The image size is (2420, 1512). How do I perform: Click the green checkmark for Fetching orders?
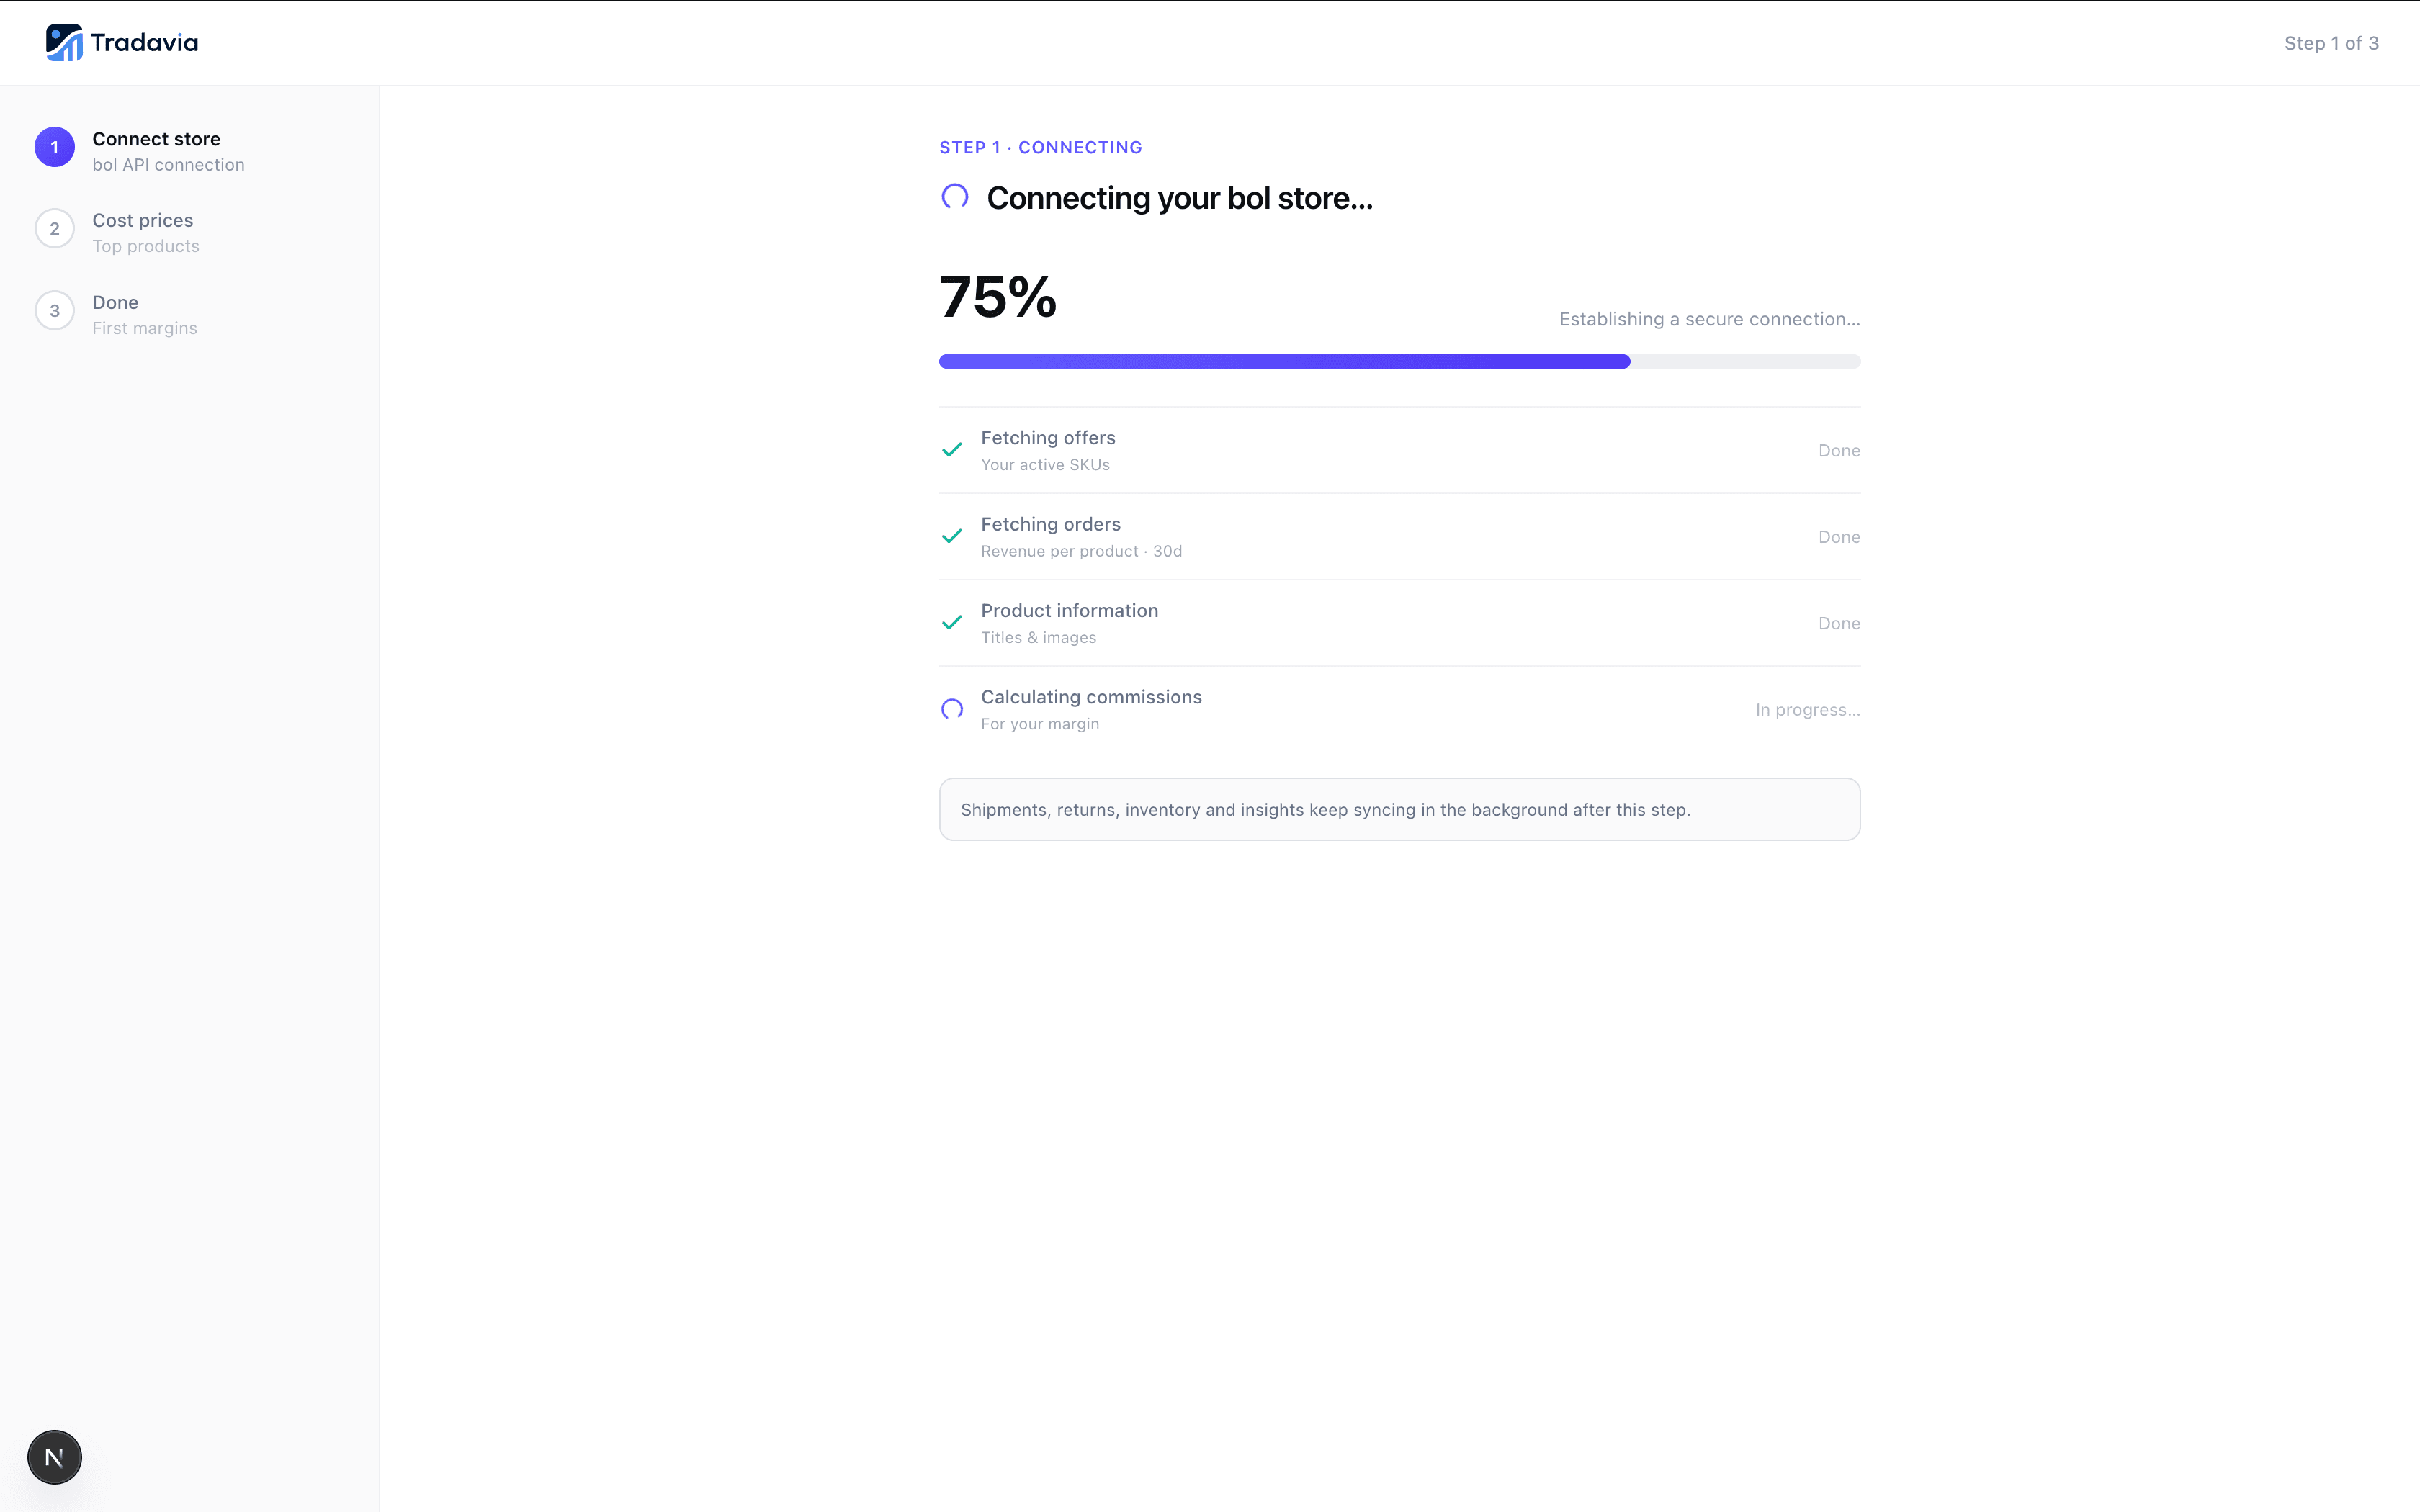click(x=952, y=536)
